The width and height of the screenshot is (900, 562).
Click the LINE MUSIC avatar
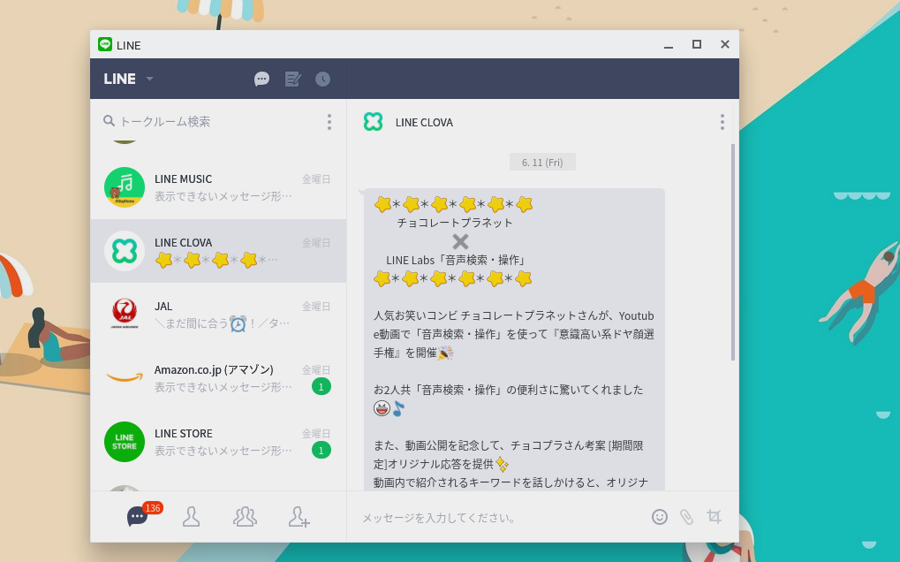[125, 187]
